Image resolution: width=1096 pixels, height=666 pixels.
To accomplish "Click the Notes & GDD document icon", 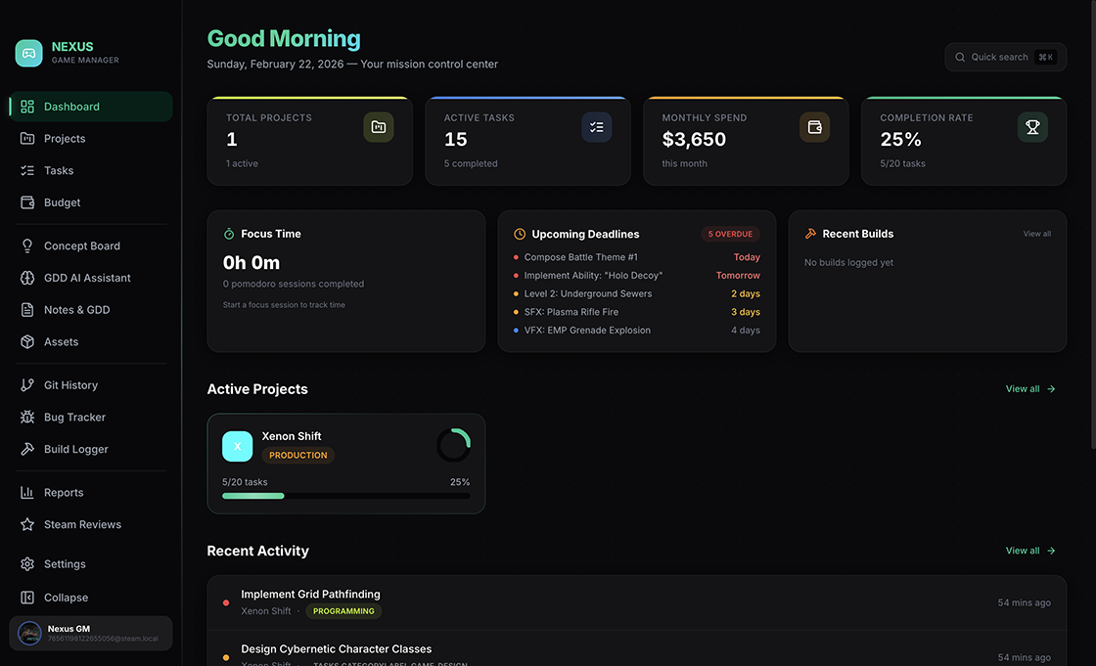I will pos(27,310).
